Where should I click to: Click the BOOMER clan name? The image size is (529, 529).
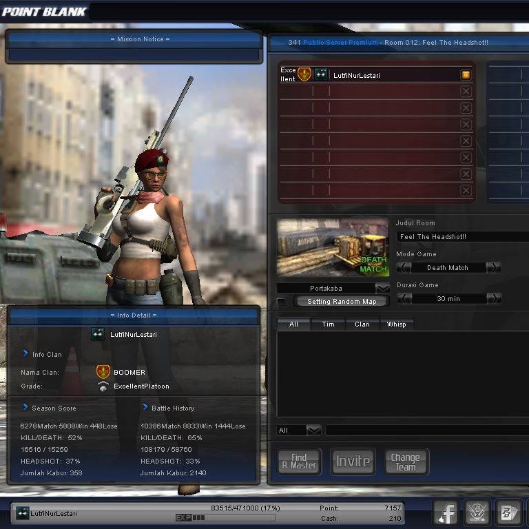129,372
